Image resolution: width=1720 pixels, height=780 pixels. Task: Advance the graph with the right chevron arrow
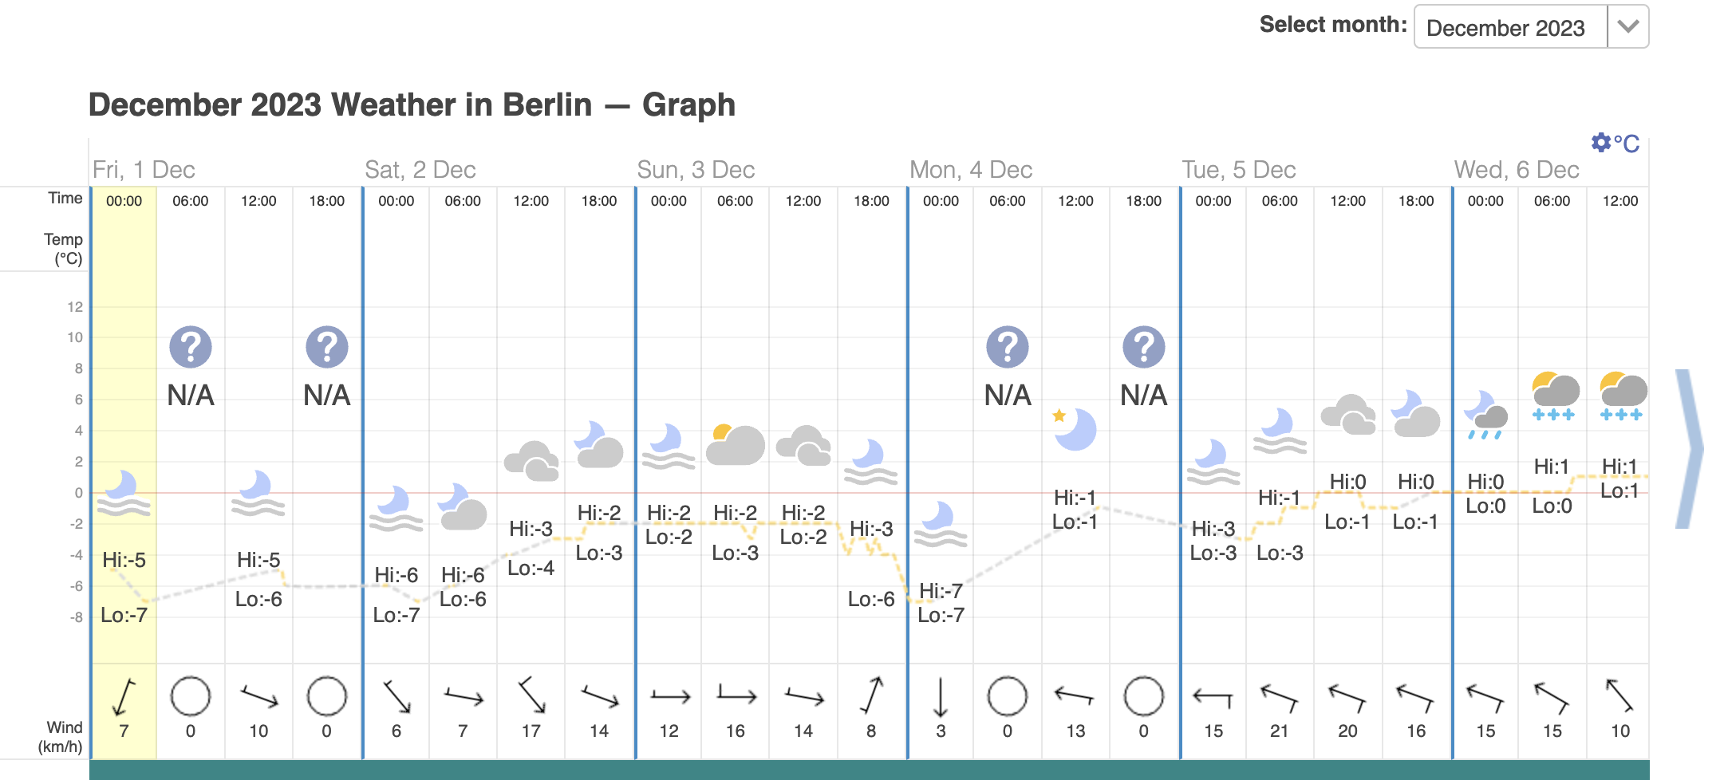pos(1689,449)
